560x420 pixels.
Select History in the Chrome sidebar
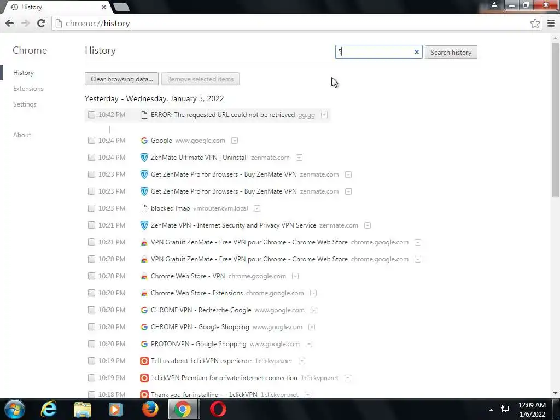click(x=23, y=73)
